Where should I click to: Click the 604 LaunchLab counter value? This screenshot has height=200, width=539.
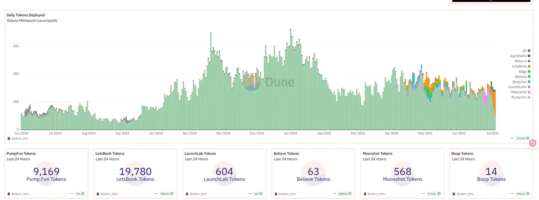(x=224, y=171)
